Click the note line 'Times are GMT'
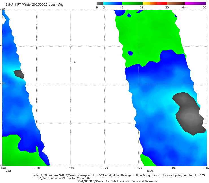Screen dimensions: 209x183 pos(55,175)
